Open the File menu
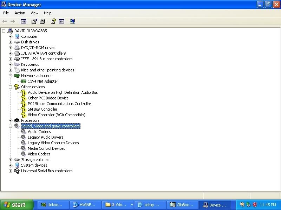Image resolution: width=281 pixels, height=210 pixels. tap(6, 13)
